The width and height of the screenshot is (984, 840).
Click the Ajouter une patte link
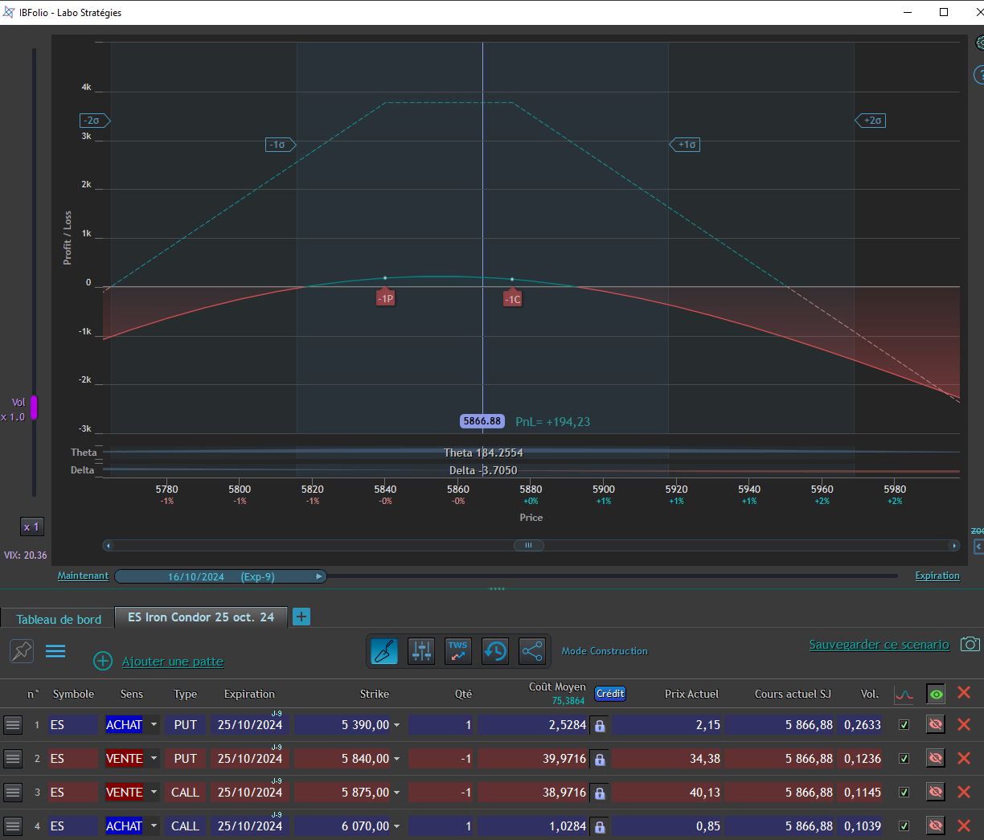coord(173,662)
